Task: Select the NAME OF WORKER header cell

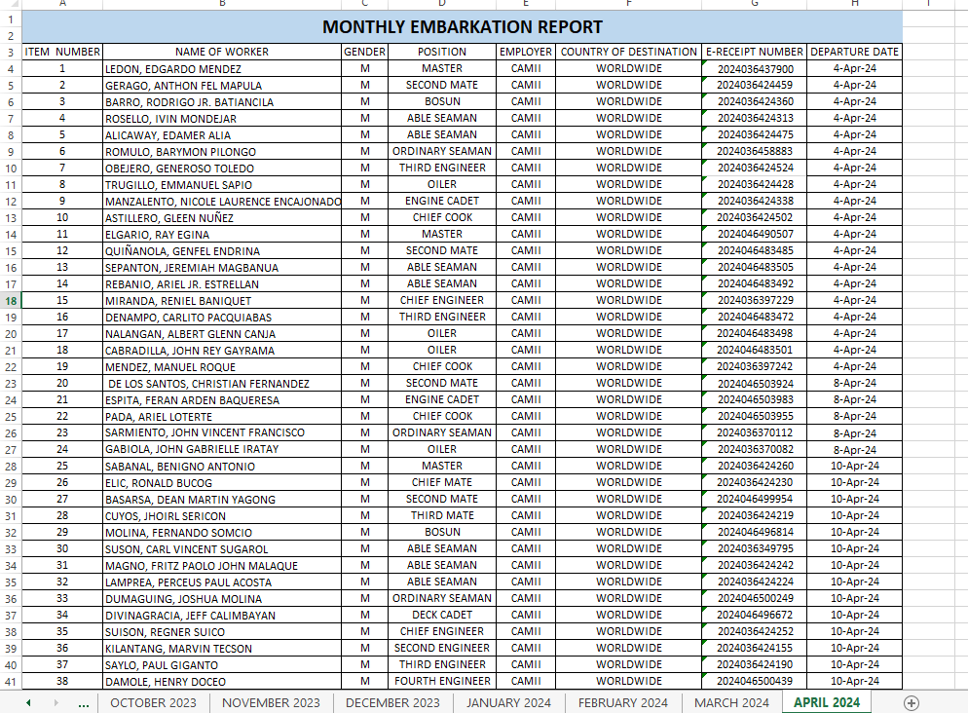Action: pos(222,52)
